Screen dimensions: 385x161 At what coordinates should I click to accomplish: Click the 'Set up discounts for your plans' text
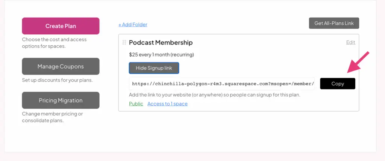click(x=57, y=80)
